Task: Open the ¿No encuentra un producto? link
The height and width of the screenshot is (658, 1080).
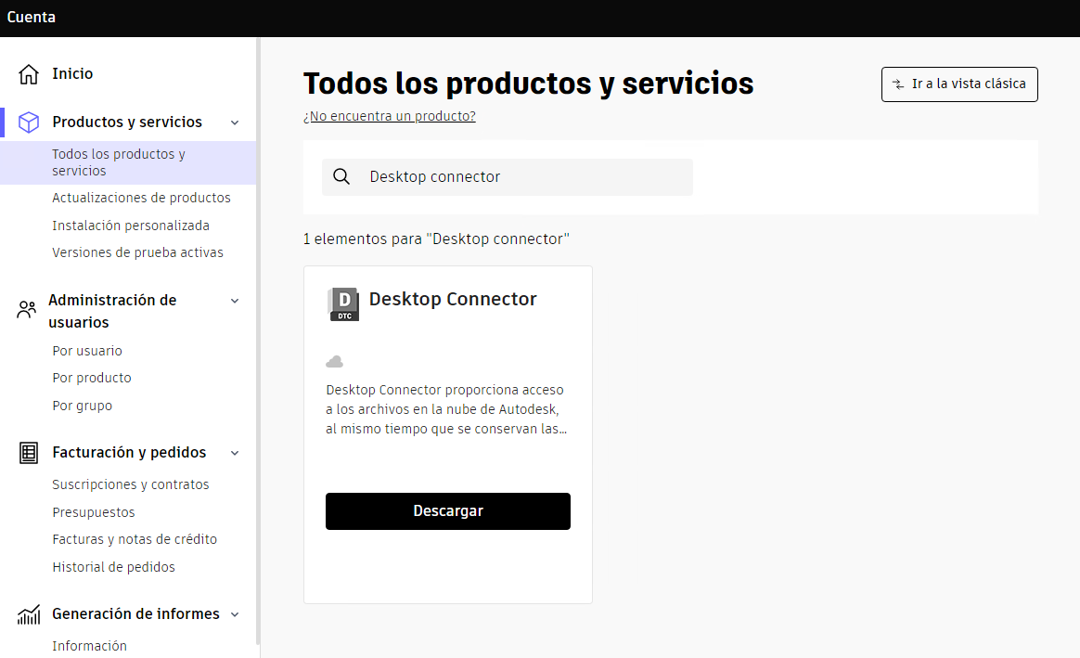Action: [x=389, y=116]
